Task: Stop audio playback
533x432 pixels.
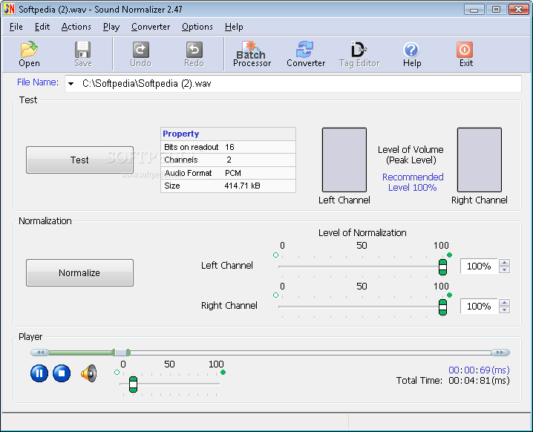Action: point(62,373)
